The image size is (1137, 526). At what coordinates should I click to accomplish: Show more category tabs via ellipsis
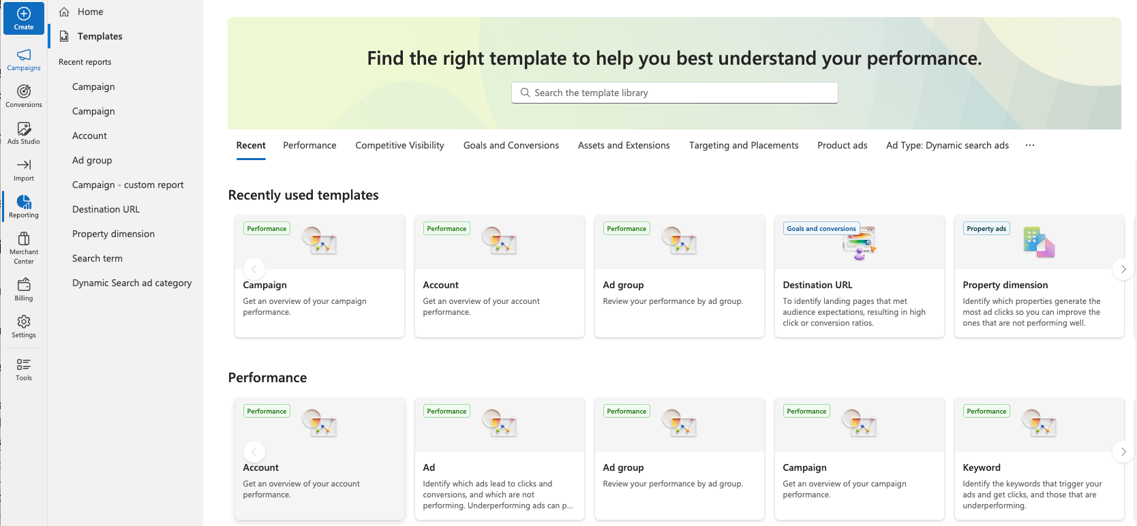(x=1029, y=145)
